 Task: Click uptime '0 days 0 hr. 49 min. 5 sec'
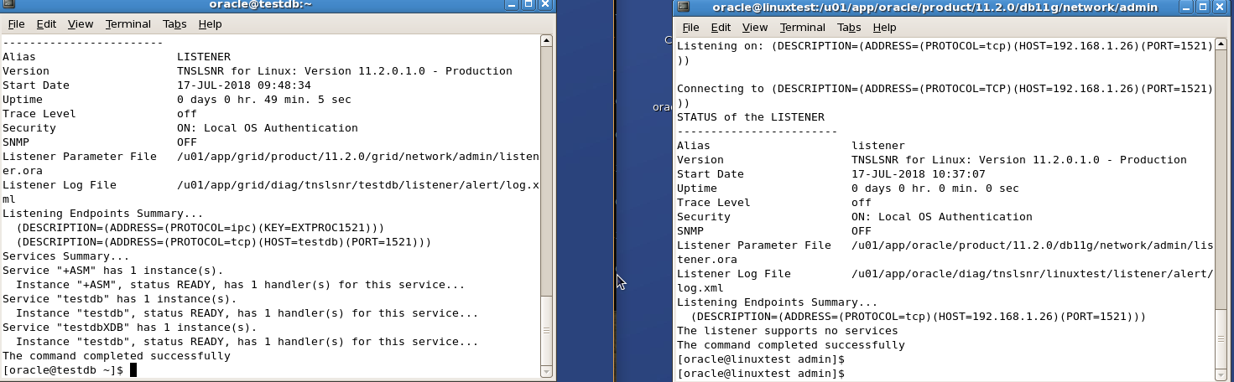pyautogui.click(x=264, y=100)
